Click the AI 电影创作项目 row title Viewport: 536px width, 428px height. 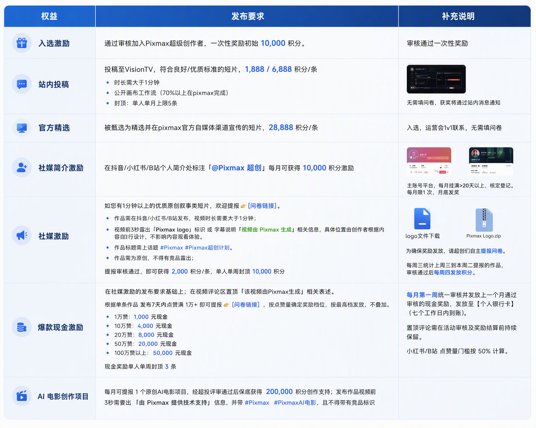click(63, 396)
